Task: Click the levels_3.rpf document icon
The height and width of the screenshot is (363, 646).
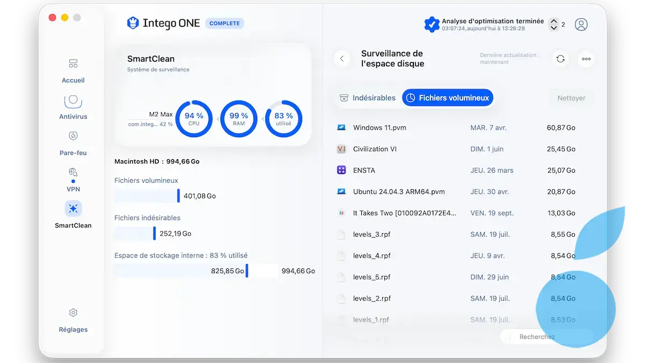Action: 341,234
